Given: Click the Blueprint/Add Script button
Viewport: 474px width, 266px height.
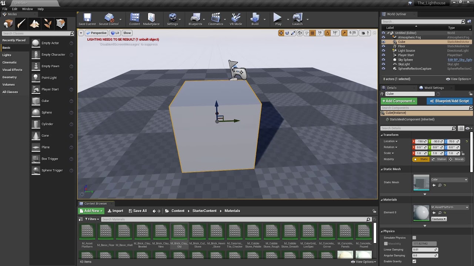Looking at the screenshot, I should (x=449, y=101).
